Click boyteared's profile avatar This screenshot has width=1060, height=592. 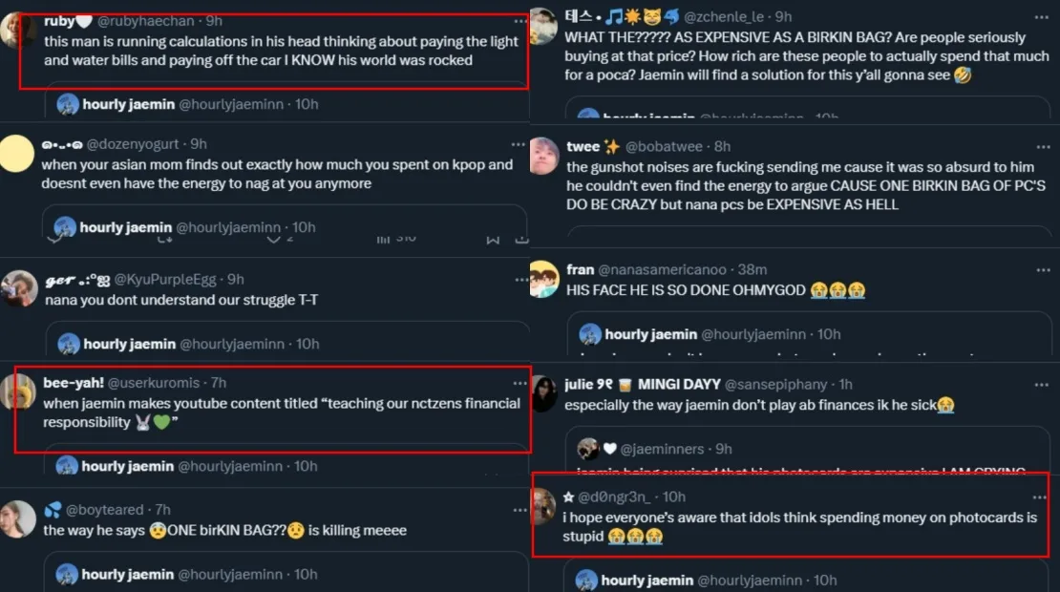point(19,518)
